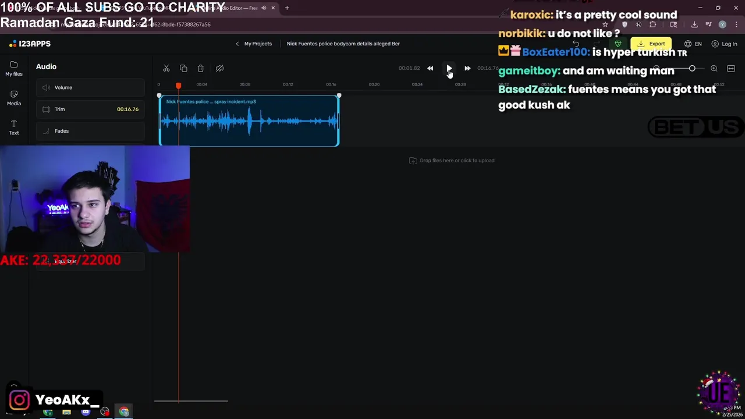Image resolution: width=745 pixels, height=419 pixels.
Task: Open the EN language selector
Action: pos(693,44)
